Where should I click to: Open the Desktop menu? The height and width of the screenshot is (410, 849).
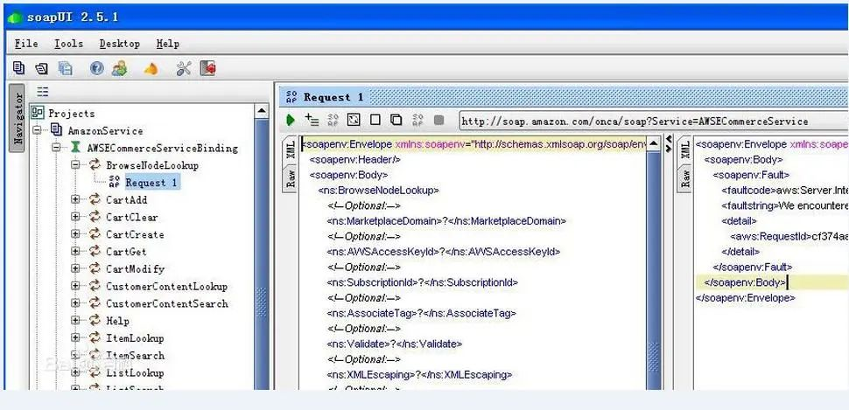pyautogui.click(x=120, y=44)
